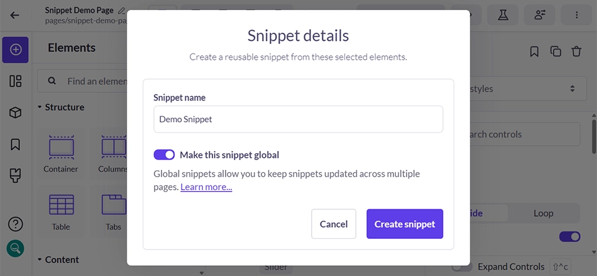Open the layout panel icon in sidebar
The image size is (597, 276).
15,81
